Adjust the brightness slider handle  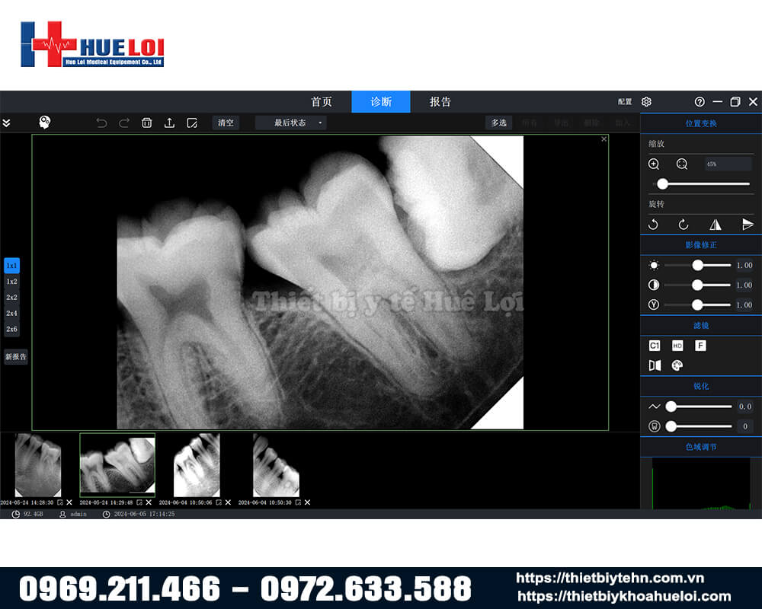(697, 265)
